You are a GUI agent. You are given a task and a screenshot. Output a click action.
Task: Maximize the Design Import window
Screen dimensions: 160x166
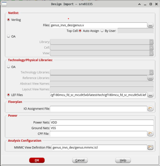(x=151, y=4)
